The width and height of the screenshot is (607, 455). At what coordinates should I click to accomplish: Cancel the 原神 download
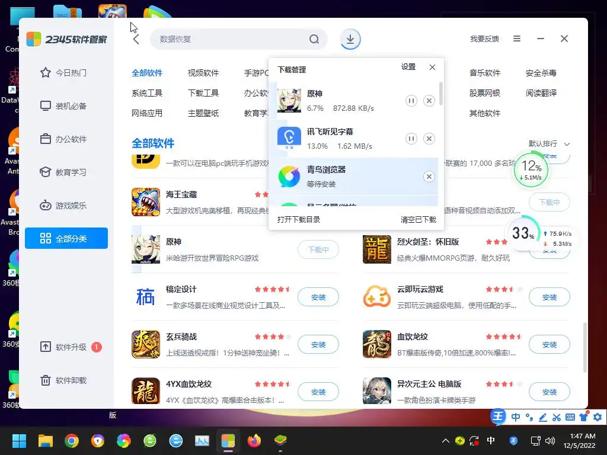pos(429,101)
